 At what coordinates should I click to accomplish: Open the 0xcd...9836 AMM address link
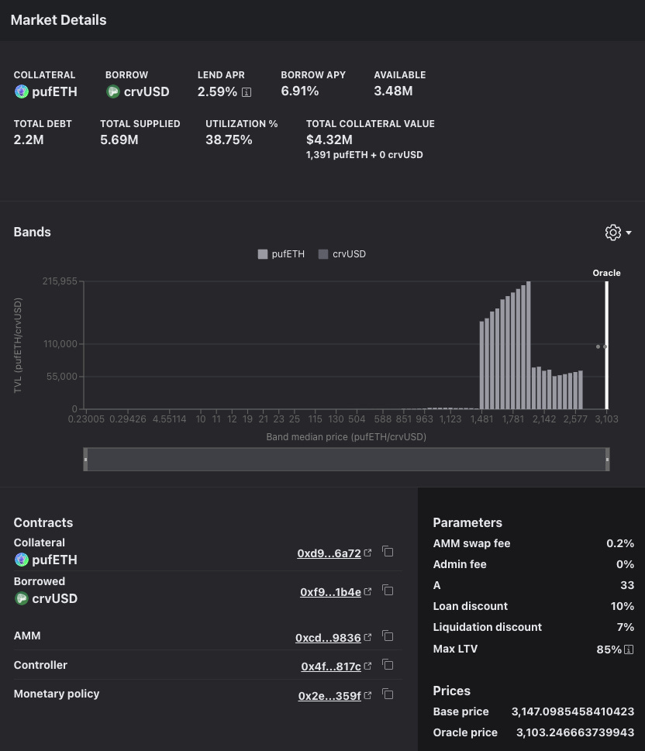click(328, 638)
